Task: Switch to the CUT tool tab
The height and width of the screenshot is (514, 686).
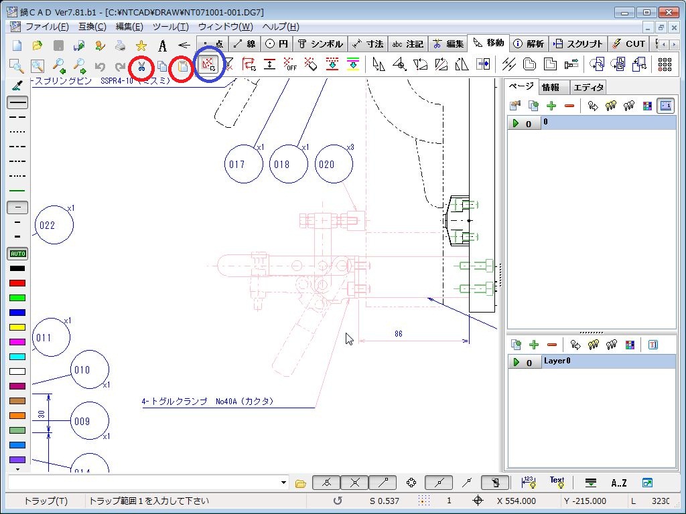Action: click(628, 44)
